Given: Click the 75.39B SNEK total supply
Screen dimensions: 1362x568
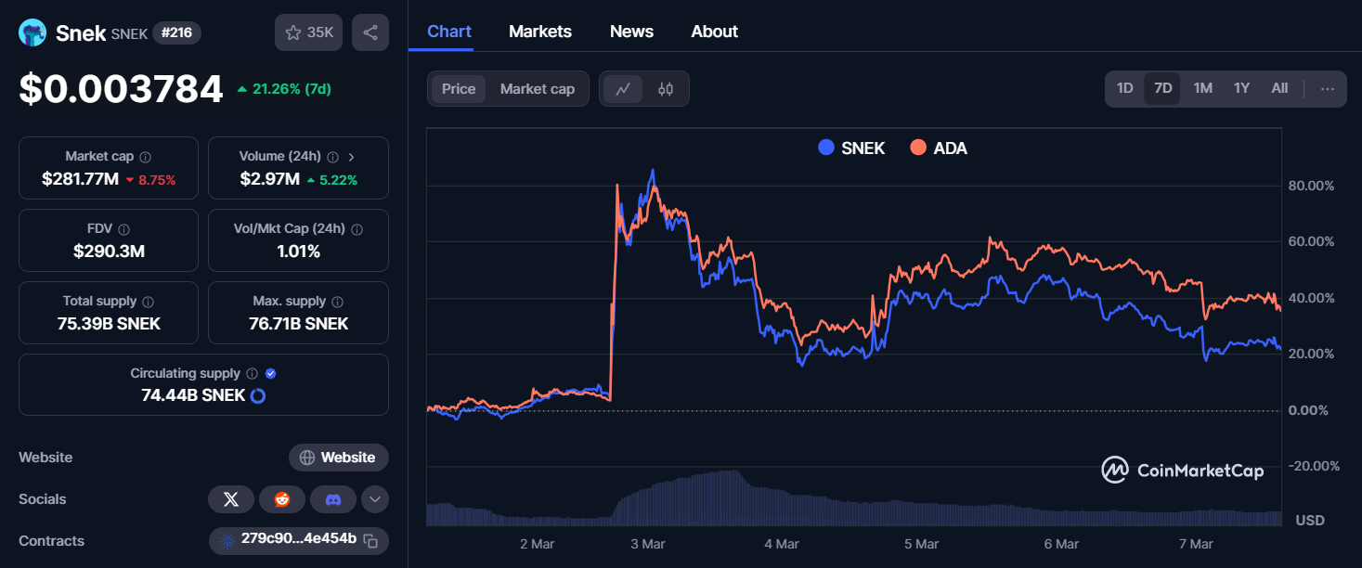Looking at the screenshot, I should tap(109, 324).
